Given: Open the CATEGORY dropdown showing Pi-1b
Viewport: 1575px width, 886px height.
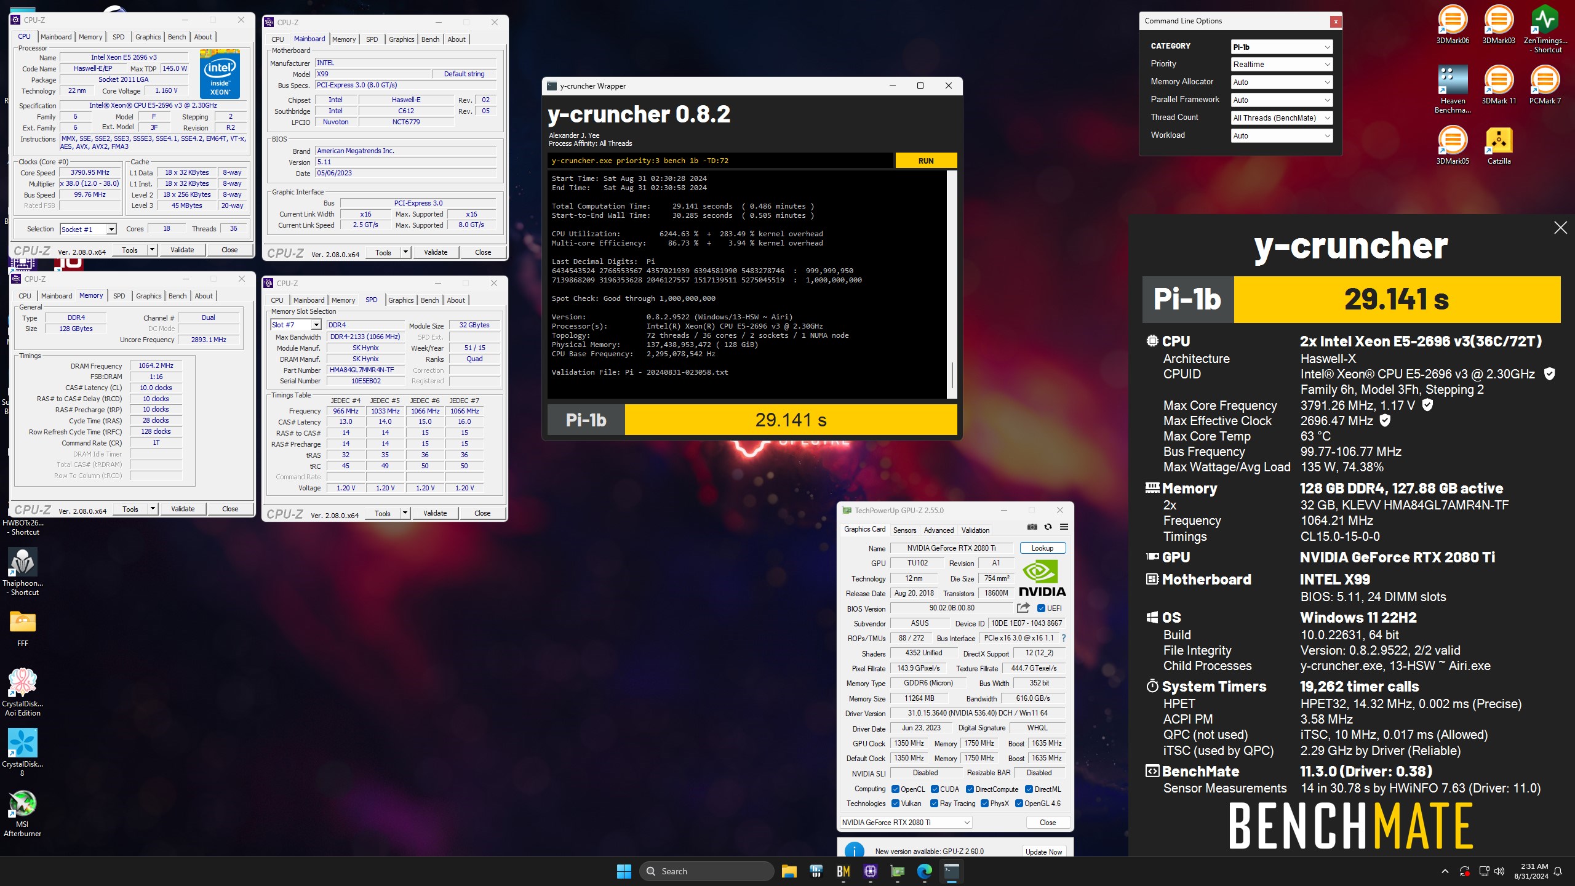Looking at the screenshot, I should click(x=1282, y=47).
